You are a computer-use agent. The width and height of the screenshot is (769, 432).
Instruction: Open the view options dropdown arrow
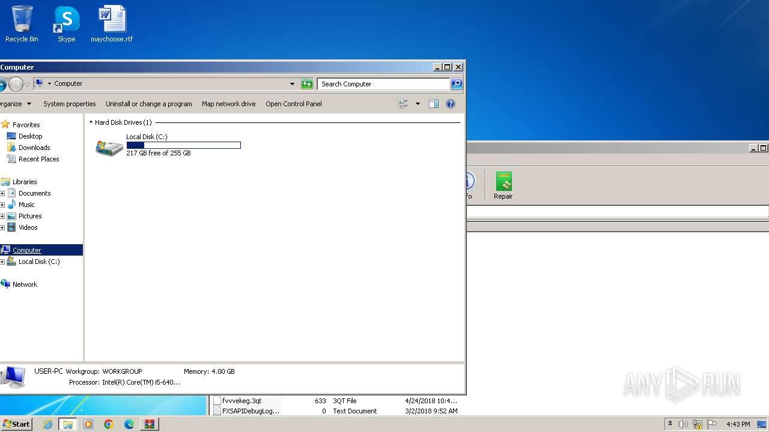(418, 104)
